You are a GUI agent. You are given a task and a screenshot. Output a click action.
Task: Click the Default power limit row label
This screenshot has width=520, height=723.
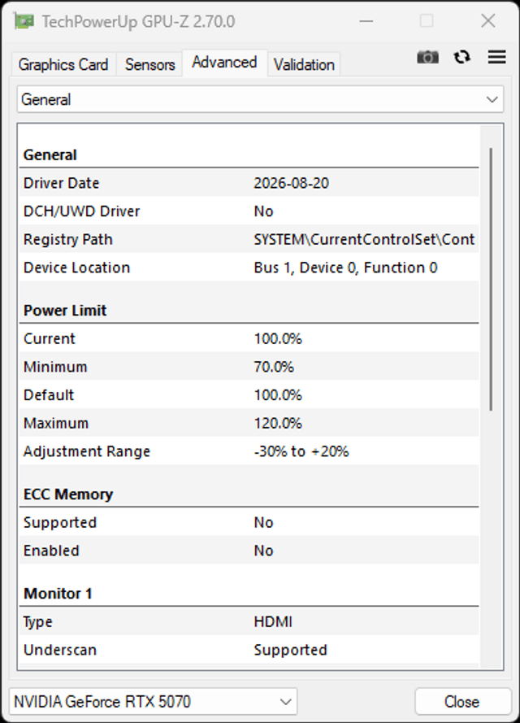pyautogui.click(x=49, y=394)
